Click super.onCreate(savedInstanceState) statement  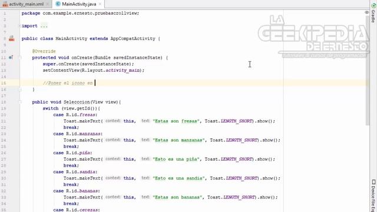pos(88,64)
